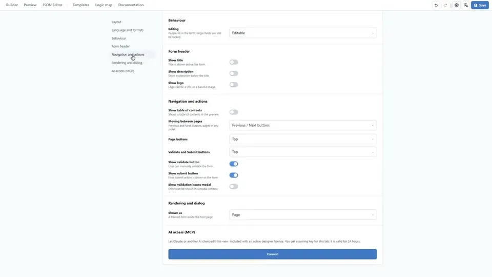Open the Page buttons position dropdown
The width and height of the screenshot is (492, 277).
pyautogui.click(x=303, y=139)
